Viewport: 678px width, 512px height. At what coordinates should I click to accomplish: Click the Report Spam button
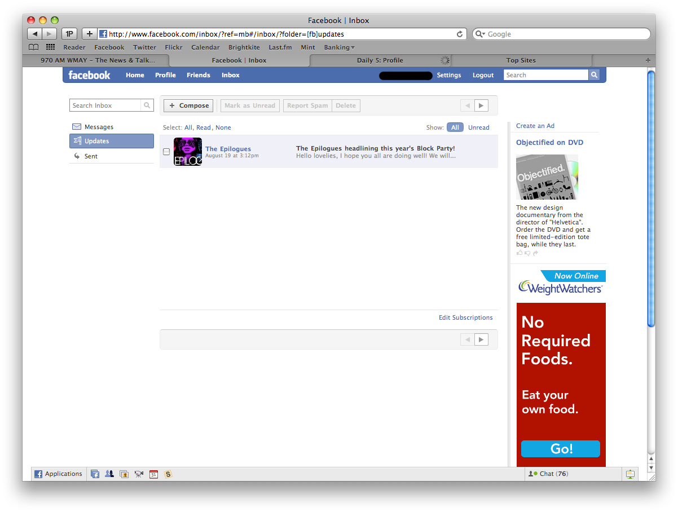307,105
